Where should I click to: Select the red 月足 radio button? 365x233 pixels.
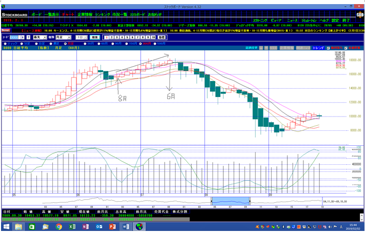coord(65,44)
